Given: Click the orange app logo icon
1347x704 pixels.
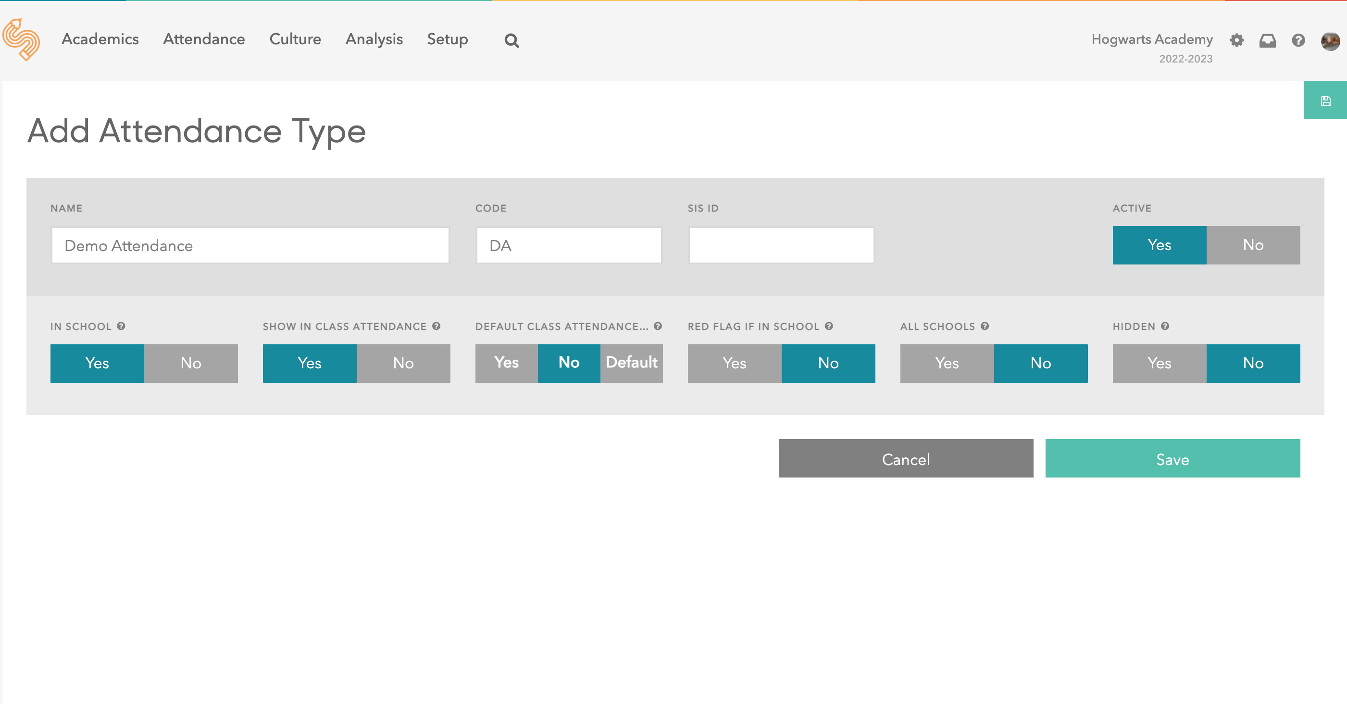Looking at the screenshot, I should click(x=22, y=40).
